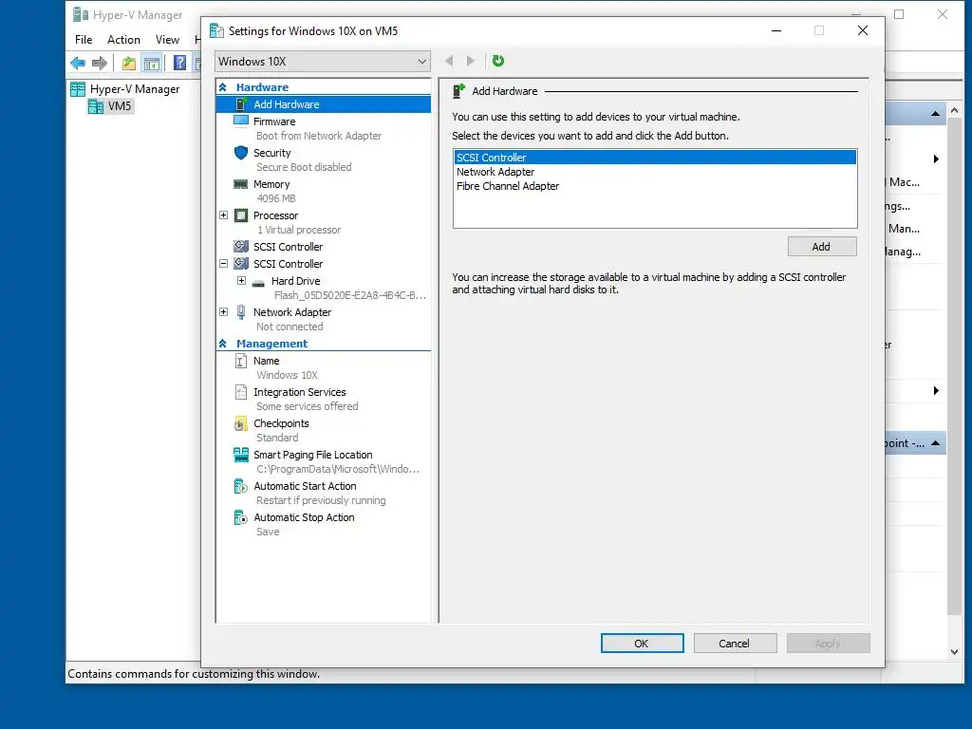Click the Forward arrow in Hyper-V Manager toolbar

pos(99,63)
